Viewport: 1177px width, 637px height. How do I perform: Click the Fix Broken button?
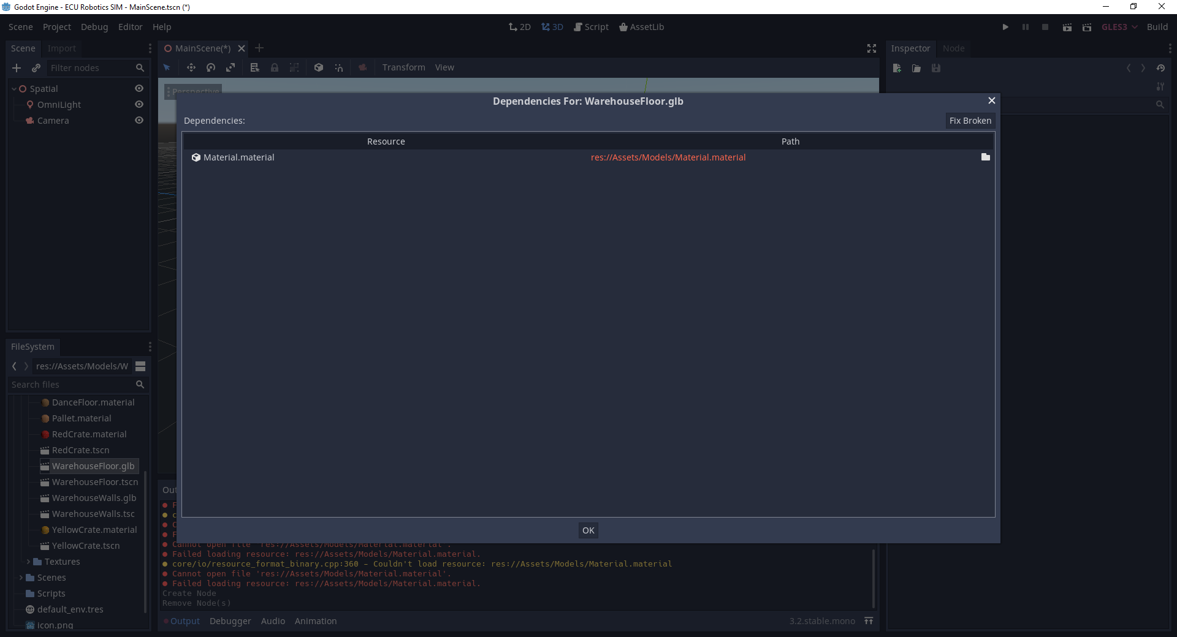(x=970, y=121)
